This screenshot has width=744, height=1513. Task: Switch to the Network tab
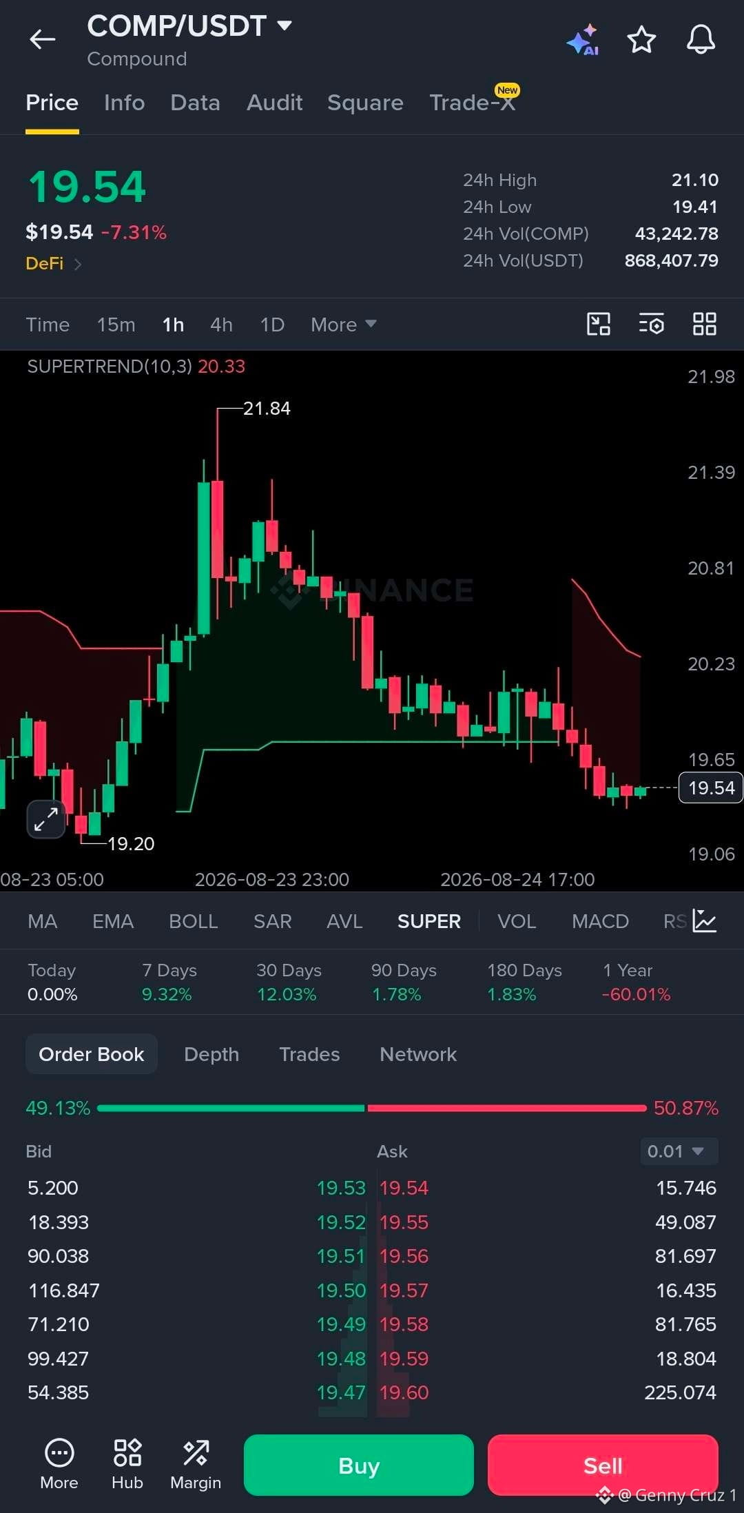pyautogui.click(x=418, y=1054)
